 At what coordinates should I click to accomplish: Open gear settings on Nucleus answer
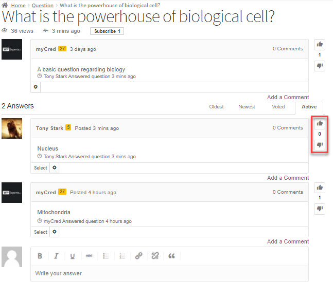point(55,168)
